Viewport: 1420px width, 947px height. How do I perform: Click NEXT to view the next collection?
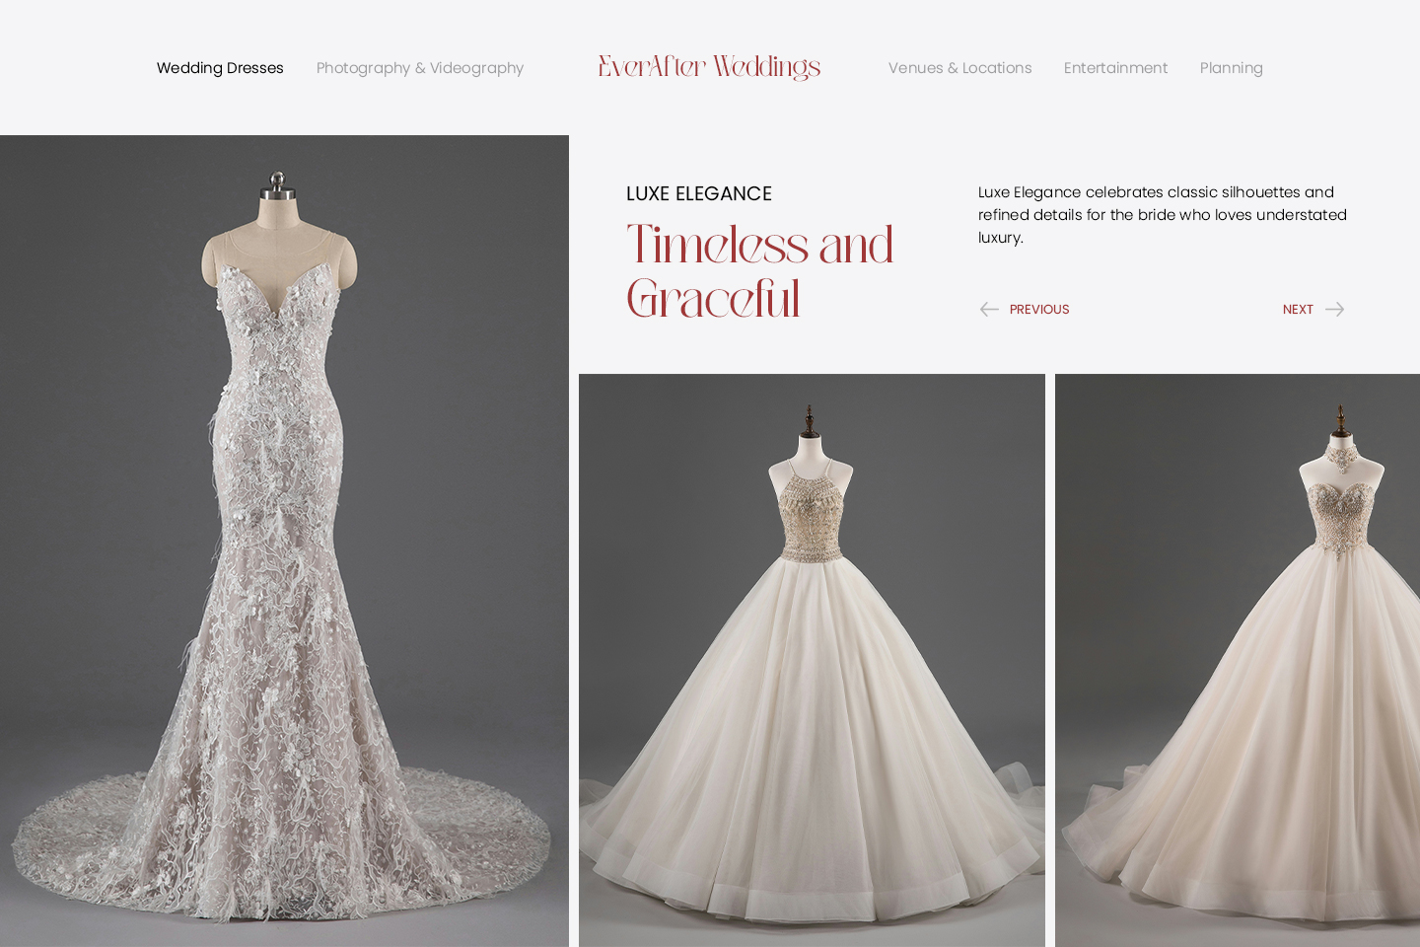pyautogui.click(x=1298, y=309)
